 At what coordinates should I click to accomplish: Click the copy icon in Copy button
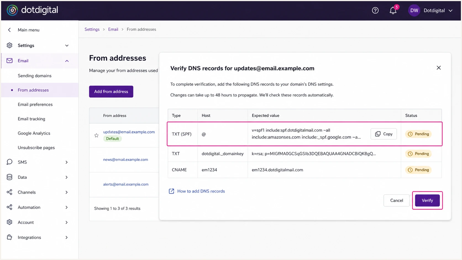point(378,134)
